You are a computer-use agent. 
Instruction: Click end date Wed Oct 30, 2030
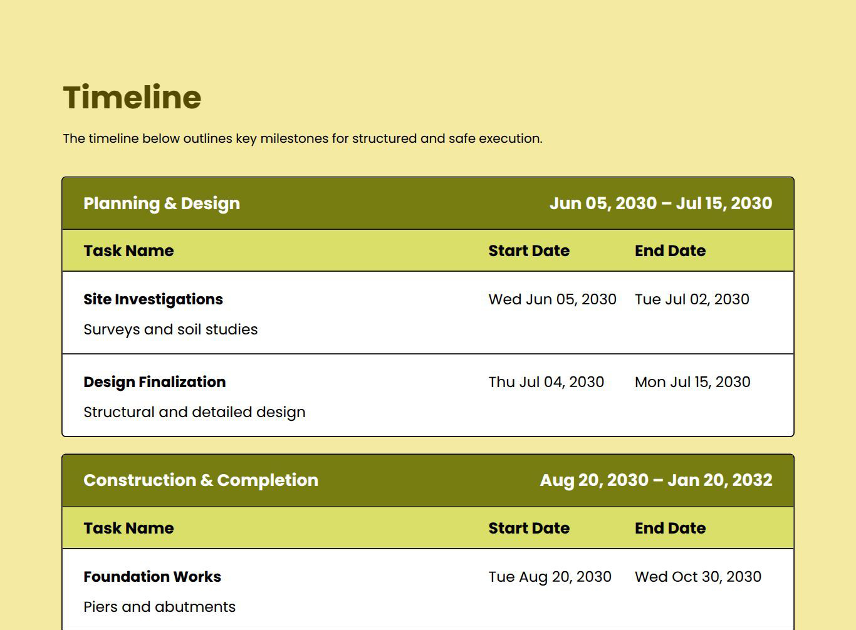(697, 577)
